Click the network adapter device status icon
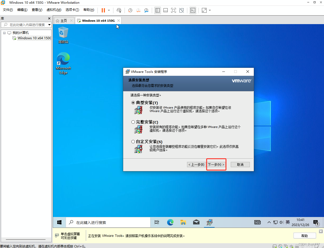 (x=286, y=246)
